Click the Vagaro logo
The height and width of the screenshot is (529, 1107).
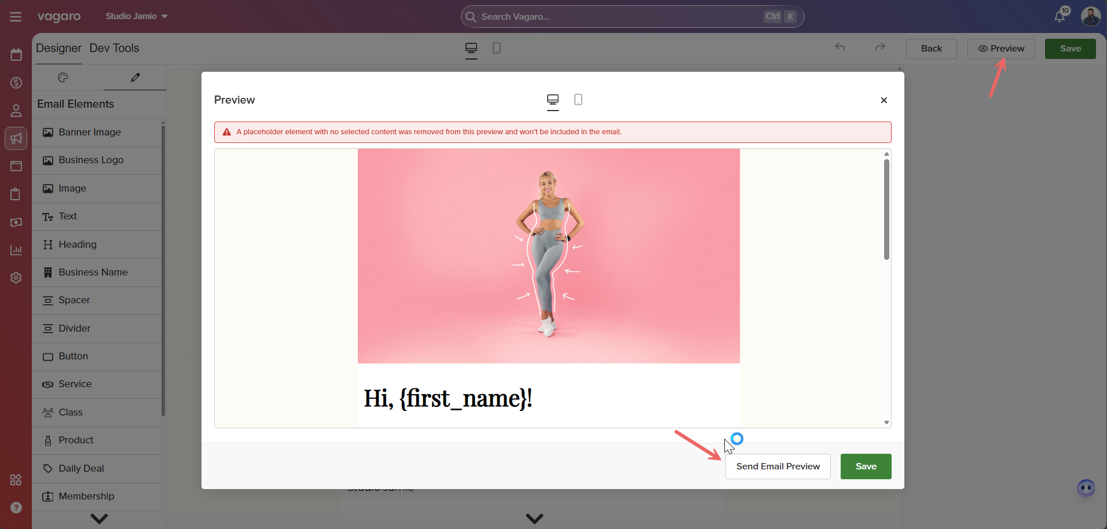click(59, 17)
